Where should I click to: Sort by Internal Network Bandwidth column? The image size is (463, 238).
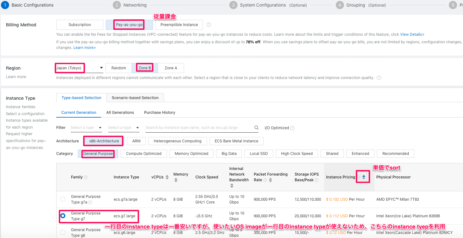[232, 186]
